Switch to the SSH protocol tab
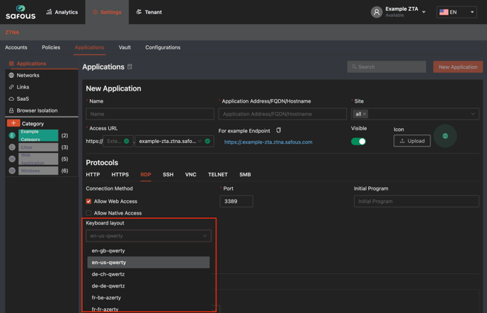 click(168, 174)
